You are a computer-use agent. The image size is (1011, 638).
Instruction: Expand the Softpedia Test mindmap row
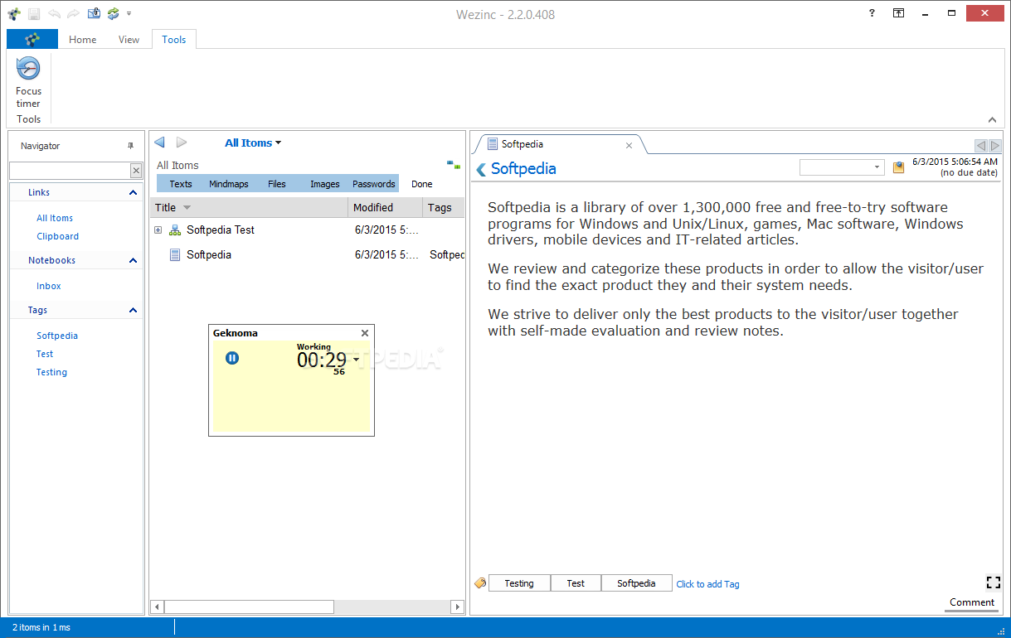click(158, 230)
